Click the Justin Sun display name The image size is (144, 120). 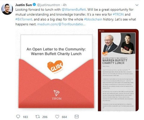[x=24, y=5]
